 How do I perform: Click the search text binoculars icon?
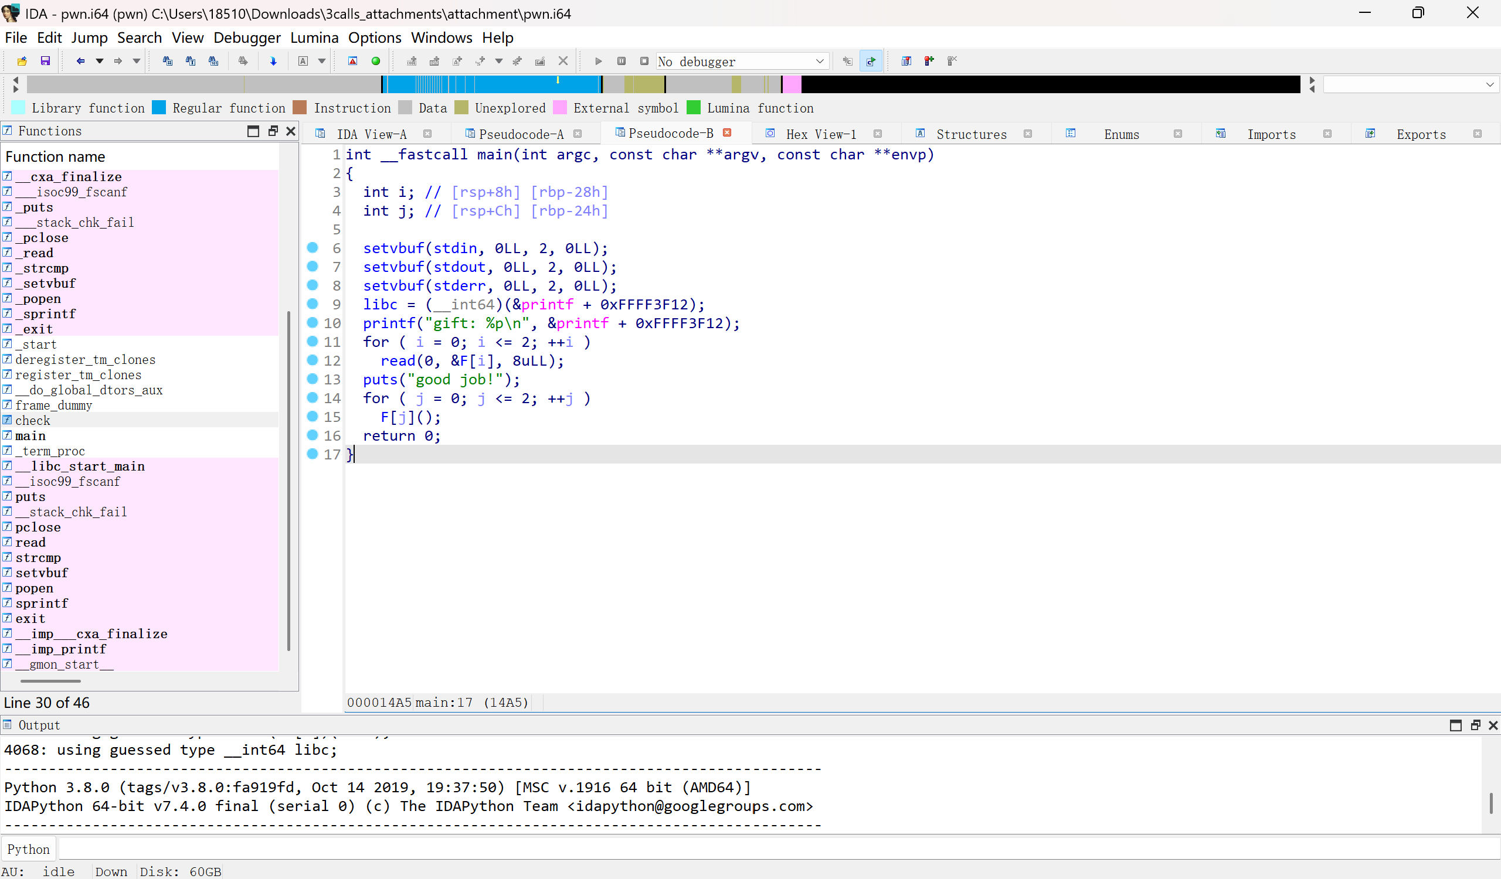tap(191, 61)
